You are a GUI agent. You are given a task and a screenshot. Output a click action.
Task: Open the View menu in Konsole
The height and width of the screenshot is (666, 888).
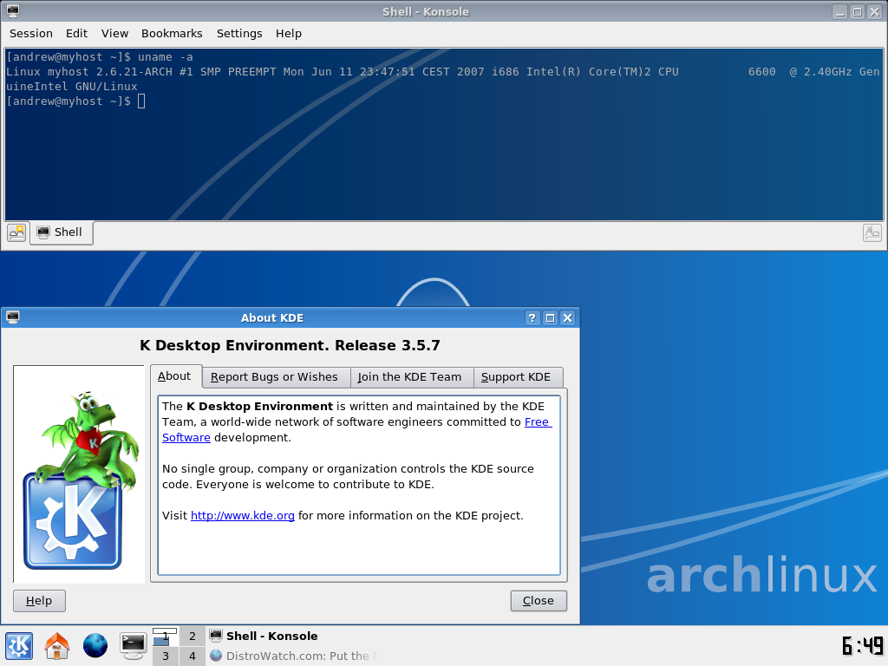point(115,34)
